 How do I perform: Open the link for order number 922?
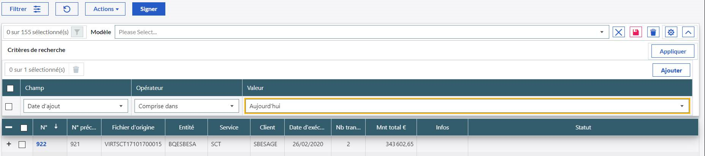[41, 144]
